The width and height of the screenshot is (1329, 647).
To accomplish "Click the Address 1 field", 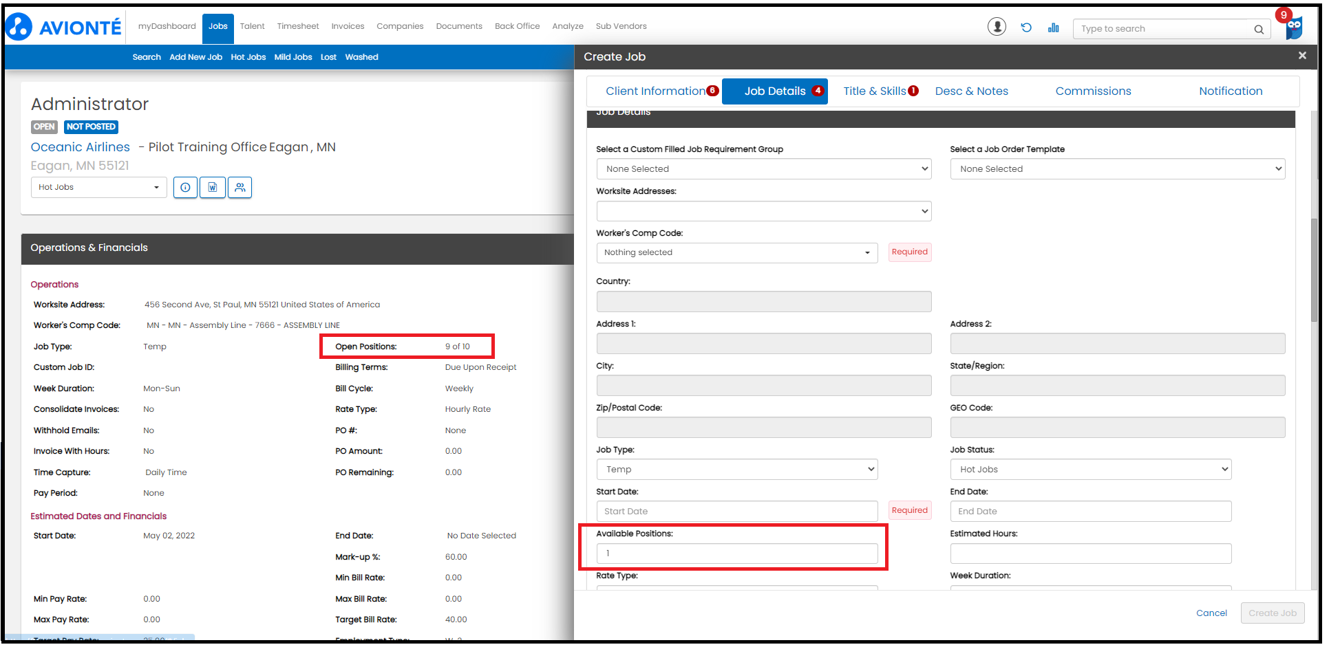I will (764, 344).
